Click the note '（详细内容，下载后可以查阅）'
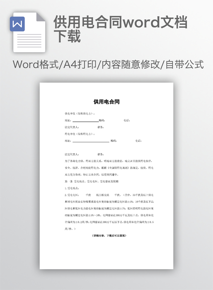 coord(109,236)
